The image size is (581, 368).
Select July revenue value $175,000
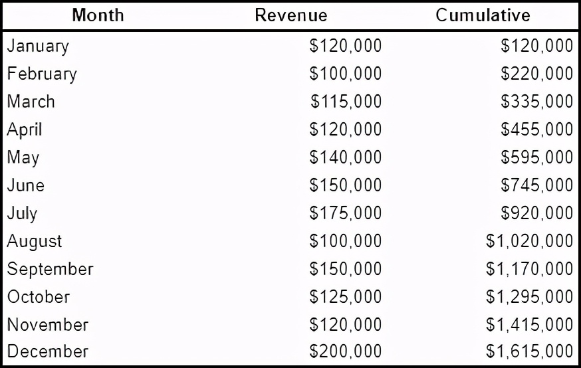[345, 213]
